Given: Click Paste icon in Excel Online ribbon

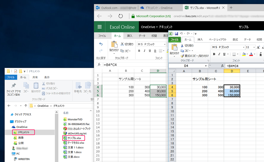Looking at the screenshot, I should click(114, 44).
